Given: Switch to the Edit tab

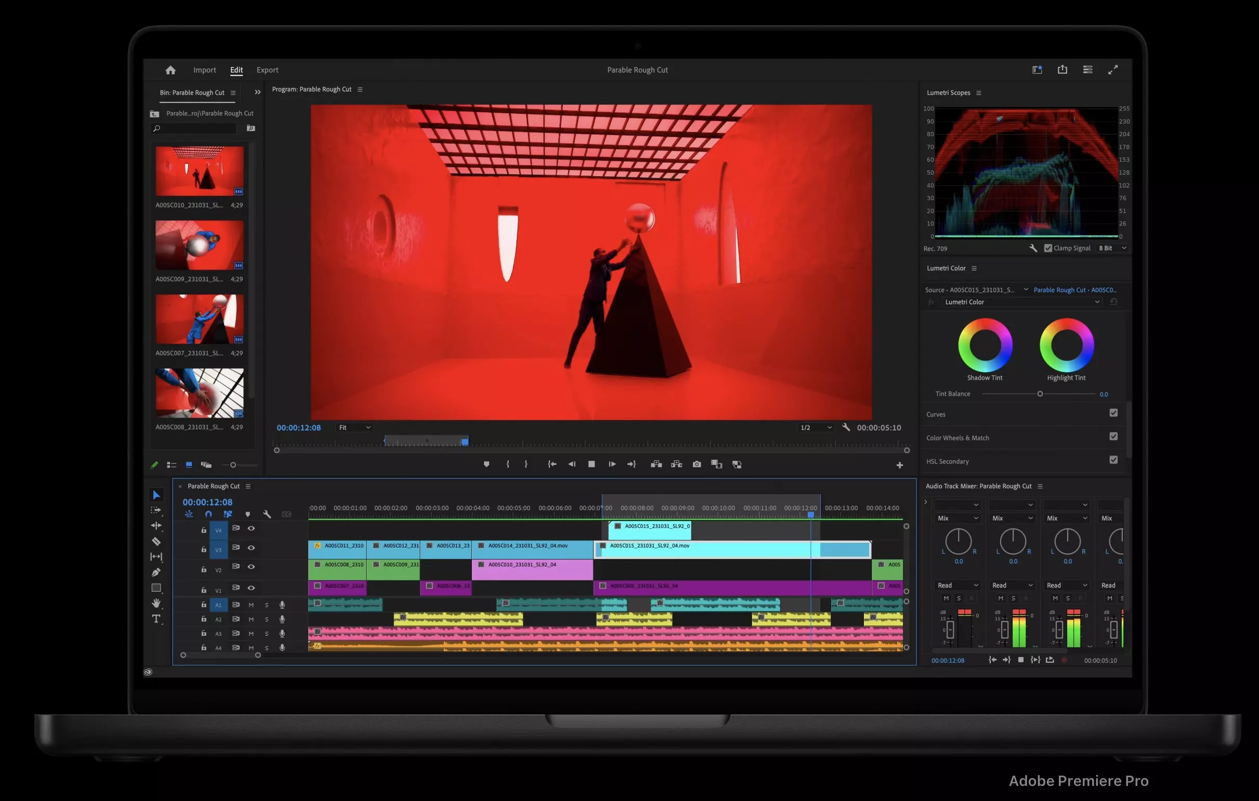Looking at the screenshot, I should pyautogui.click(x=237, y=70).
